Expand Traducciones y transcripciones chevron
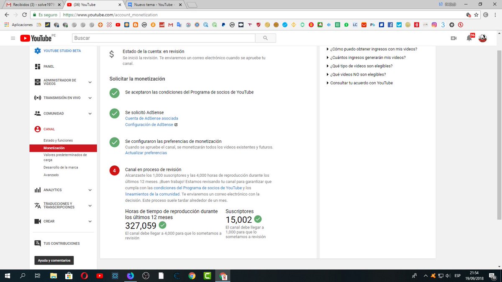502x282 pixels. [90, 206]
